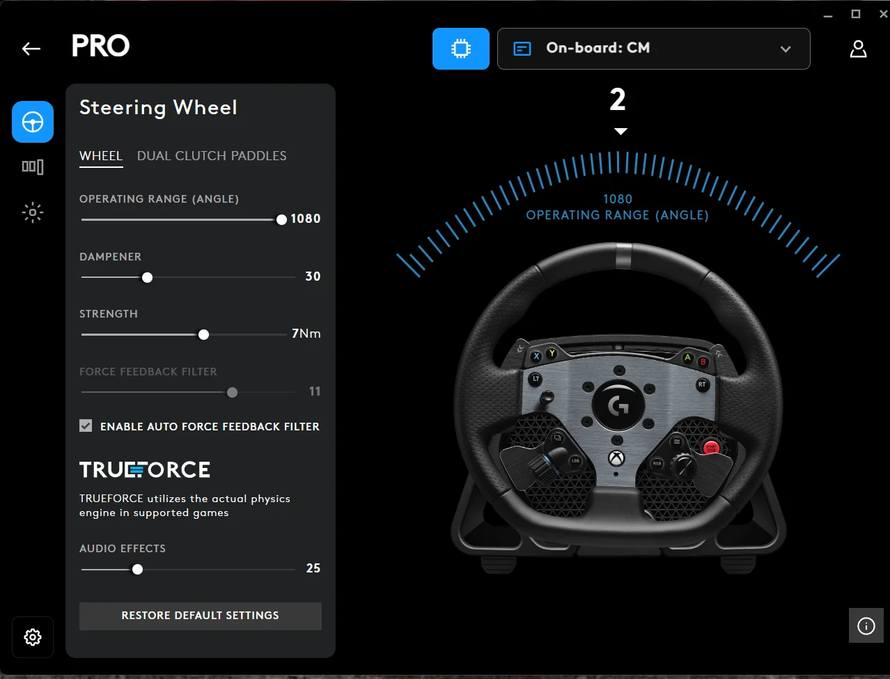
Task: Click the Strength value 7Nm
Action: pos(306,334)
